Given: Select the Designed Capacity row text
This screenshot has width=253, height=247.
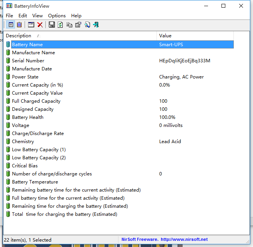Looking at the screenshot, I should (x=33, y=109).
